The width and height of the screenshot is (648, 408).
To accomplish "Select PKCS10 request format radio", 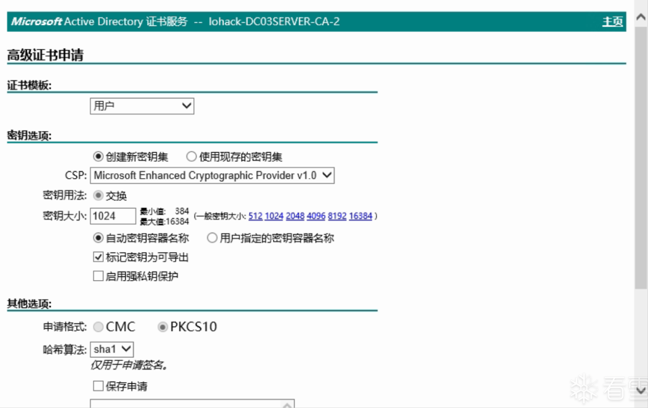I will (x=162, y=327).
